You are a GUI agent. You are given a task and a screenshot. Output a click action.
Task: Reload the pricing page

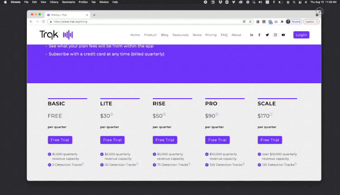43,22
